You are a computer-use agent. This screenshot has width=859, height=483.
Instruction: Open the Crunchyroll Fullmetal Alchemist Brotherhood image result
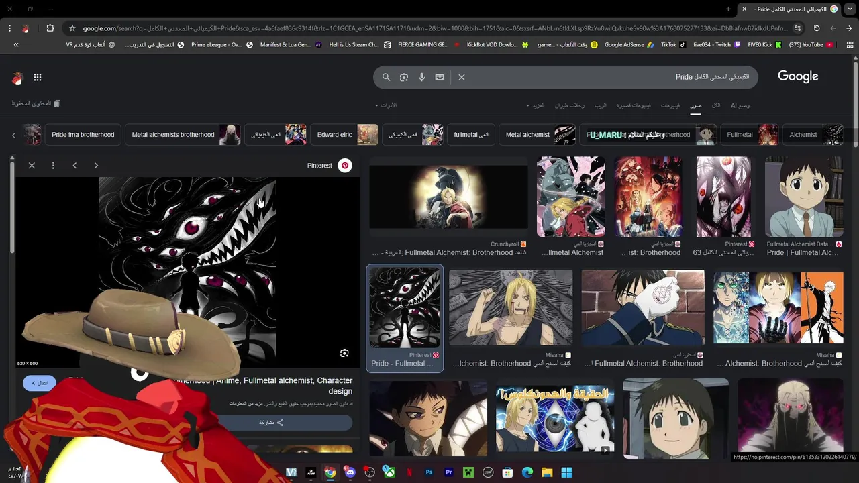click(448, 196)
